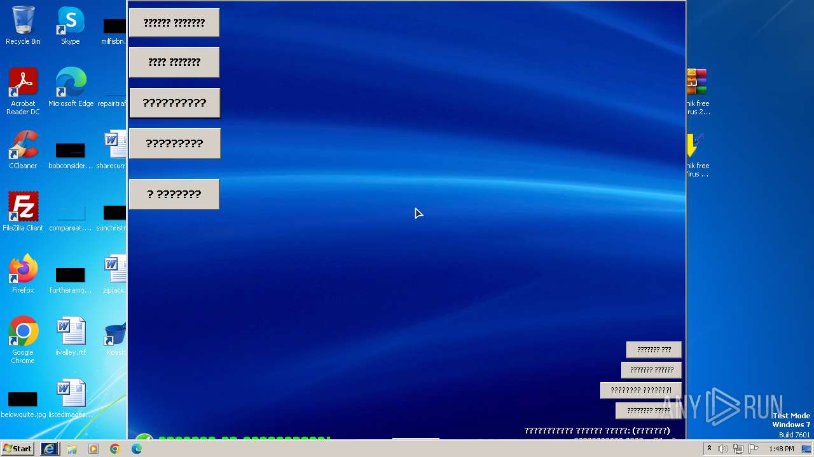Select the iivalley.rtf document icon
The image size is (814, 457).
click(x=71, y=336)
